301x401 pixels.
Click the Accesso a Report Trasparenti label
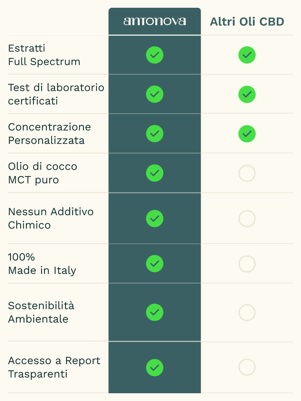pos(54,367)
